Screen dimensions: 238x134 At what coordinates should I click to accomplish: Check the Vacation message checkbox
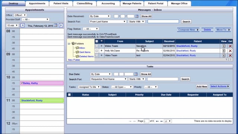97,46
